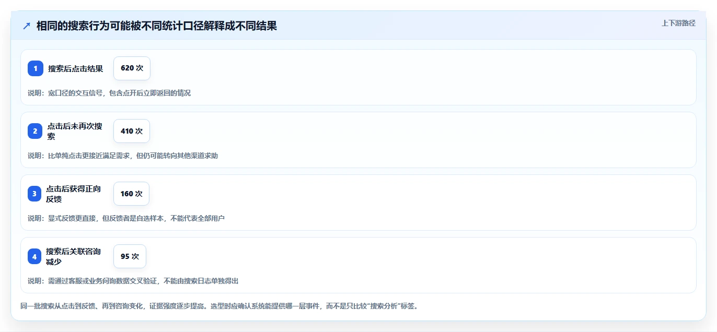Click the header title 相同的搜索行为可能被不同统计口径解释成不同结果
The image size is (717, 332).
[156, 26]
